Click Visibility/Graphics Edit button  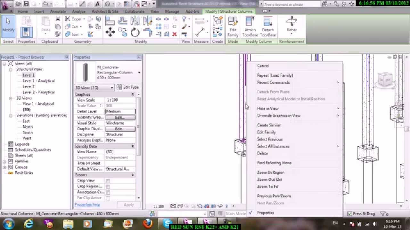click(x=120, y=117)
